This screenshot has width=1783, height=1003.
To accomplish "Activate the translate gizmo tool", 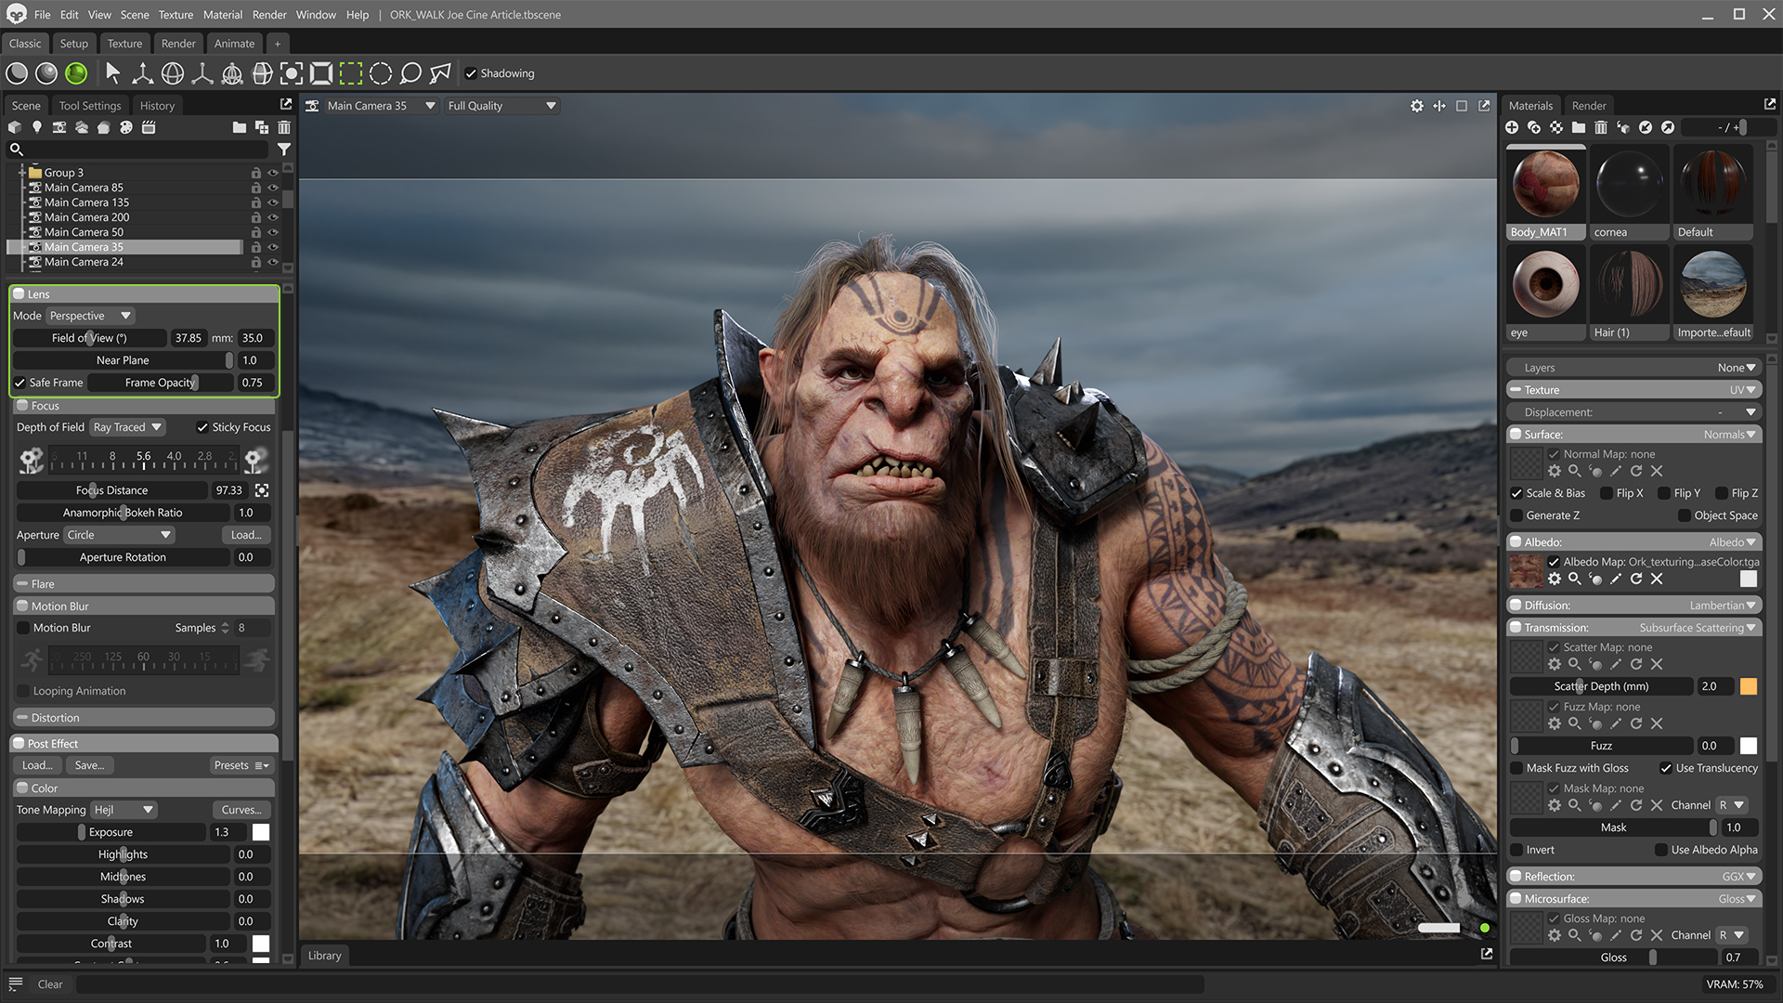I will (143, 73).
